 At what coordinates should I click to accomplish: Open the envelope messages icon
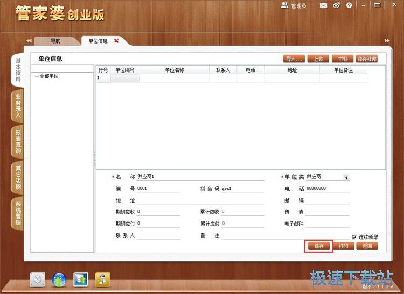(323, 5)
